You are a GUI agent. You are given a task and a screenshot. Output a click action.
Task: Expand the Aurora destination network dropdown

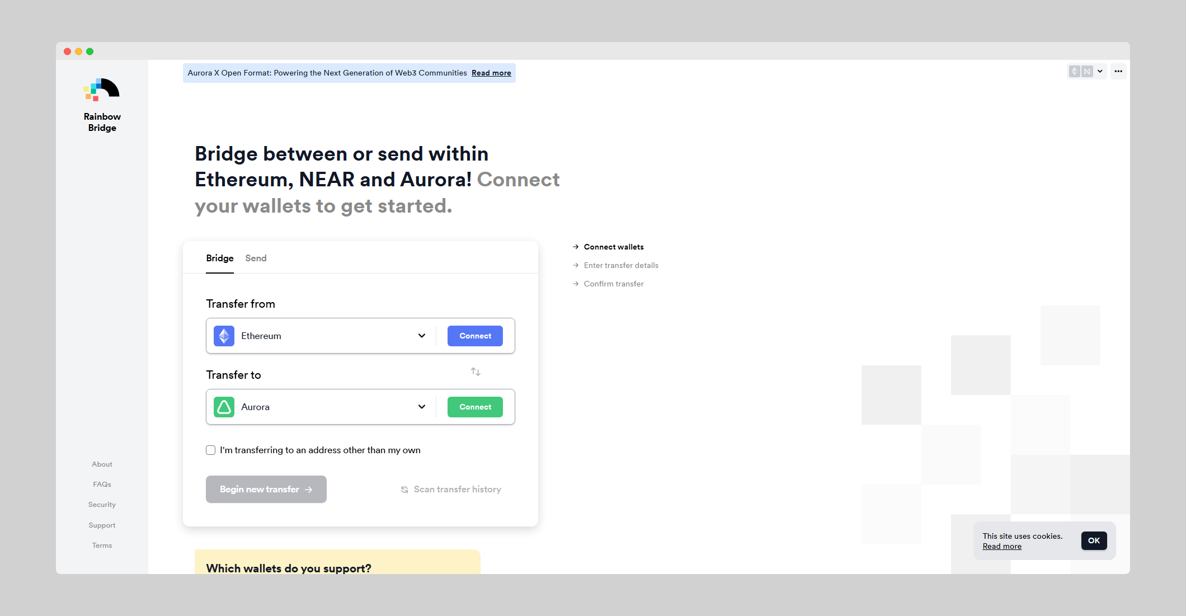422,407
